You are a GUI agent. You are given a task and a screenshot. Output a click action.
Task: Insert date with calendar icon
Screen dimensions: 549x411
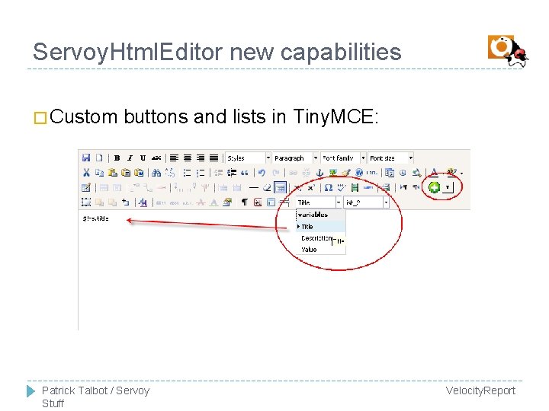click(x=390, y=173)
